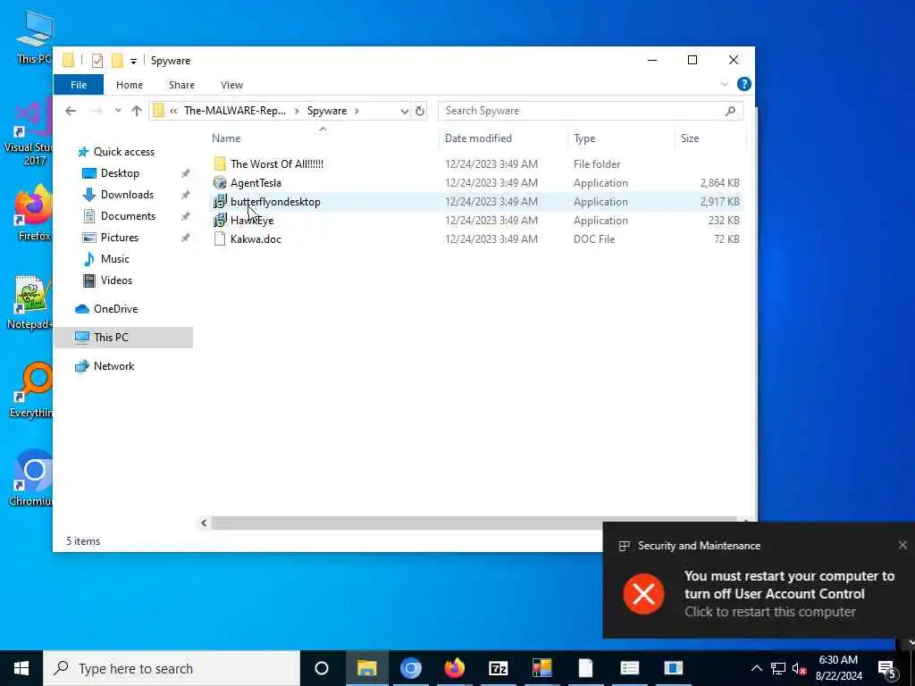Click chevron after Spyware in address bar
The width and height of the screenshot is (915, 686).
[357, 111]
